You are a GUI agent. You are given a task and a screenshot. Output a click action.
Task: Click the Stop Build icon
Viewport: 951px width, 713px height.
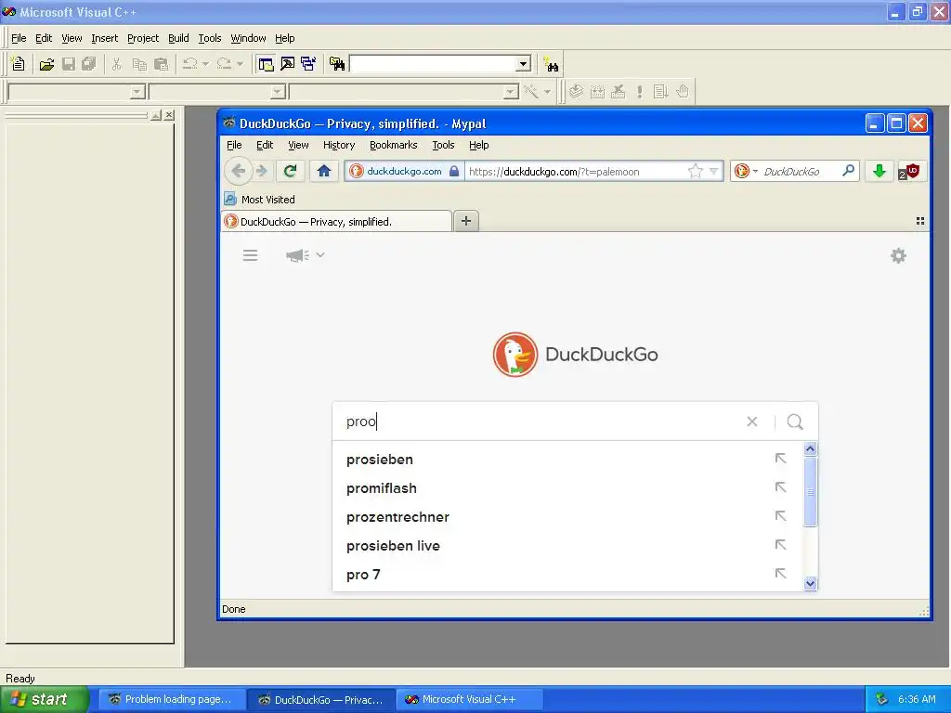pos(618,92)
